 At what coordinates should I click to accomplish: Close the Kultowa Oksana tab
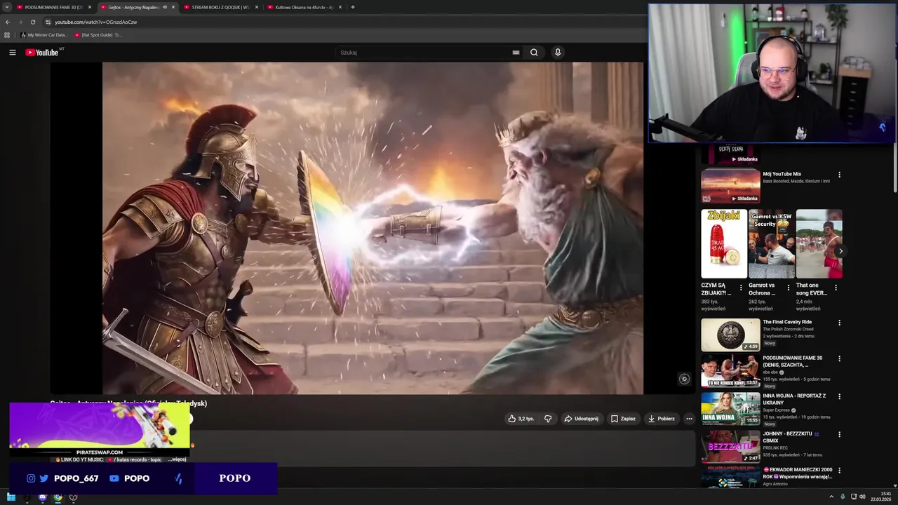point(340,7)
